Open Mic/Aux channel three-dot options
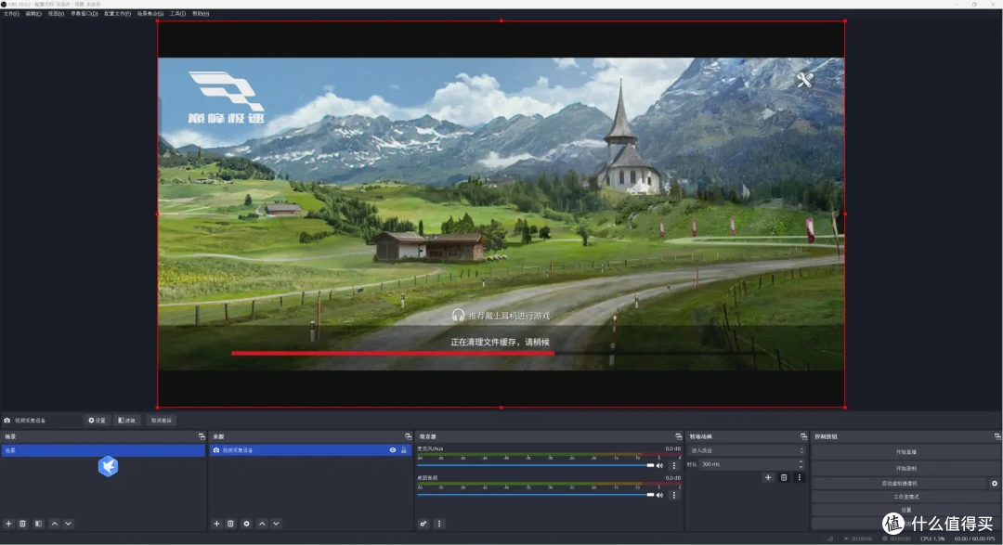 [673, 466]
